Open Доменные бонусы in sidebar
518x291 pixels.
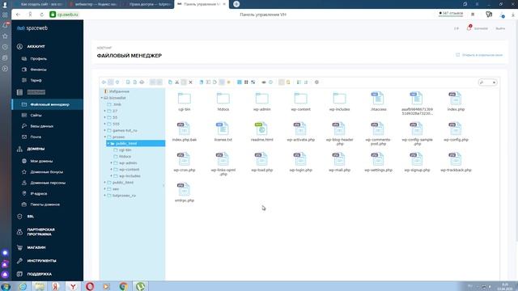(47, 172)
